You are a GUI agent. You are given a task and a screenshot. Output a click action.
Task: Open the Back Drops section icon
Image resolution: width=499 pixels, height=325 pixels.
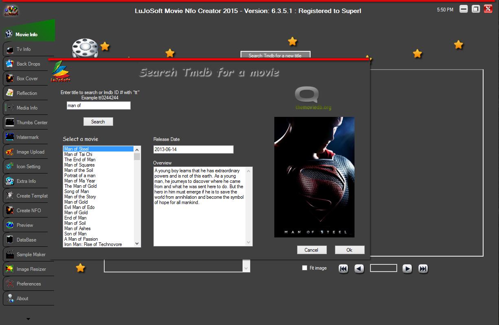(x=9, y=64)
